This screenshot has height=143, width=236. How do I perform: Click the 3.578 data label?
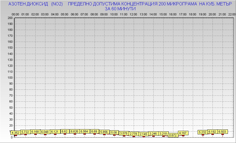click(x=124, y=133)
